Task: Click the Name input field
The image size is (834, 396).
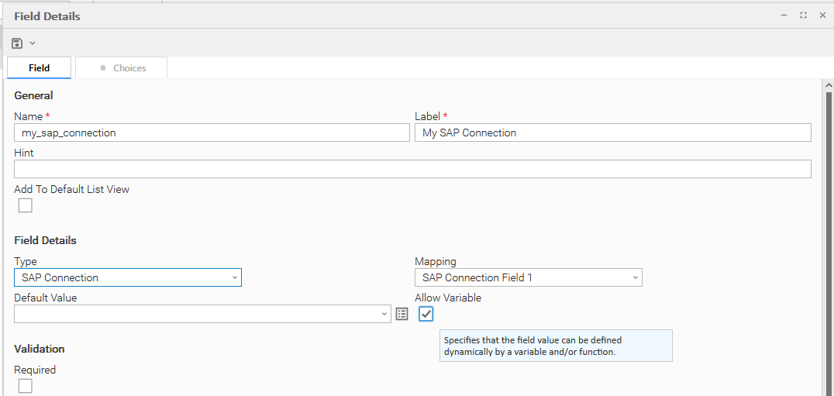Action: [x=211, y=133]
